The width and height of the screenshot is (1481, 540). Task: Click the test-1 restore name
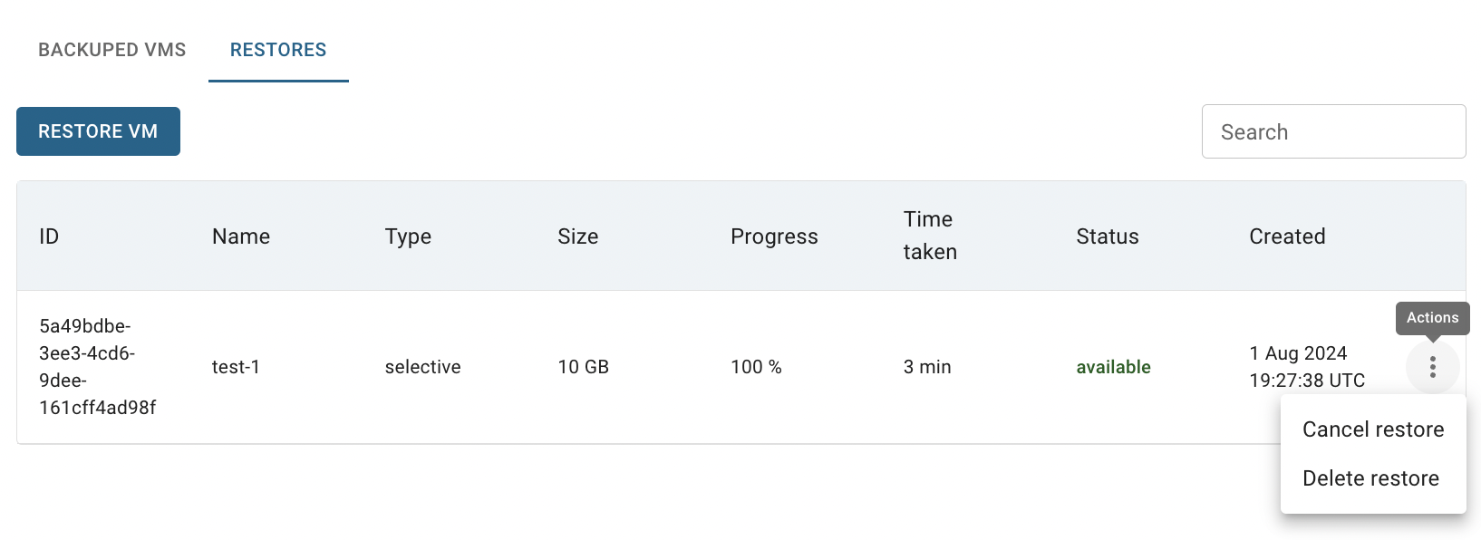(236, 367)
